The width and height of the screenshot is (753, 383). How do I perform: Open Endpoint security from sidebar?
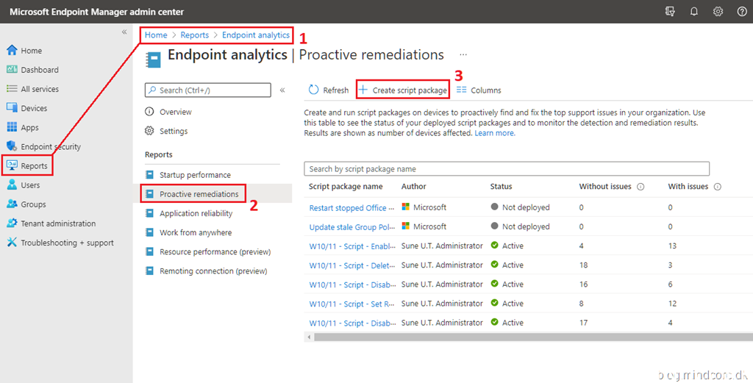click(50, 146)
